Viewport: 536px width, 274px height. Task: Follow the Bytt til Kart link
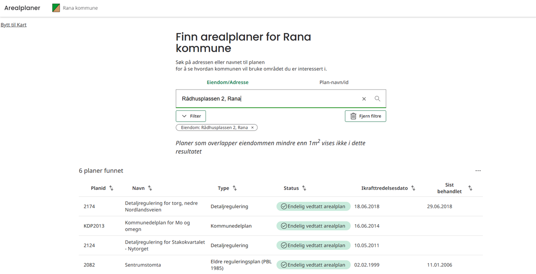13,25
